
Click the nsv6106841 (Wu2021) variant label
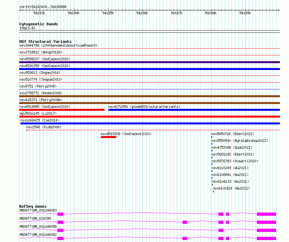230,175
